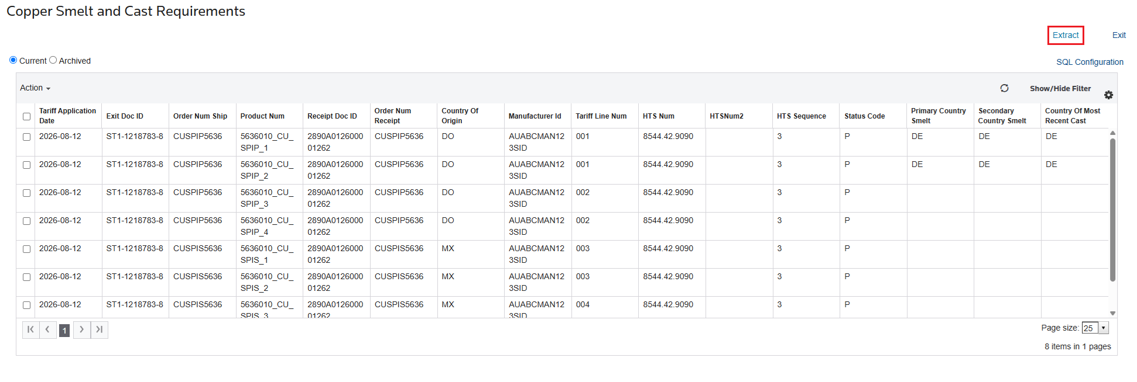Viewport: 1137px width, 382px height.
Task: Sort by Order Num Ship column header
Action: [x=200, y=116]
